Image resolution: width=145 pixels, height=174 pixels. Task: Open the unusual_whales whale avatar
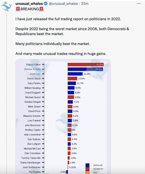[7, 7]
